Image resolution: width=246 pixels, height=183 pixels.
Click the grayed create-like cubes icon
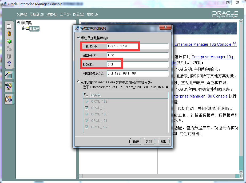[x=9, y=49]
